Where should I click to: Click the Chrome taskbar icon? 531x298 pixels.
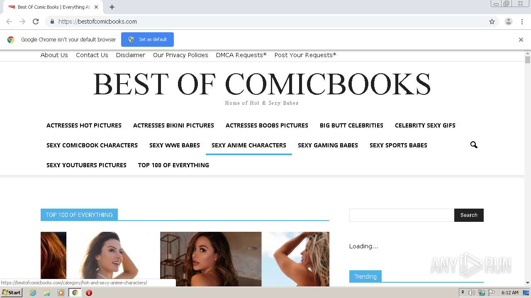(75, 293)
